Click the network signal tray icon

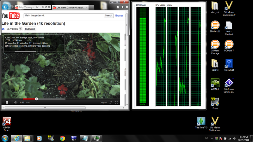pyautogui.click(x=230, y=139)
